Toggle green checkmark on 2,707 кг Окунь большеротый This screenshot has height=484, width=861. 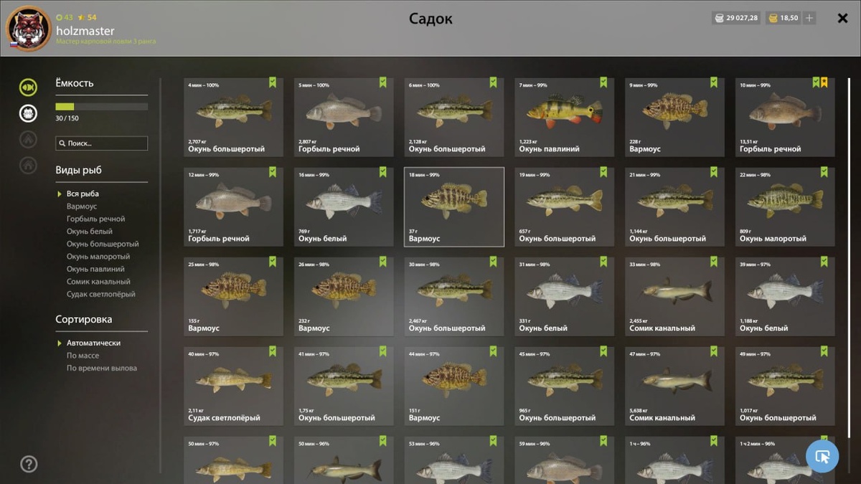click(x=273, y=82)
